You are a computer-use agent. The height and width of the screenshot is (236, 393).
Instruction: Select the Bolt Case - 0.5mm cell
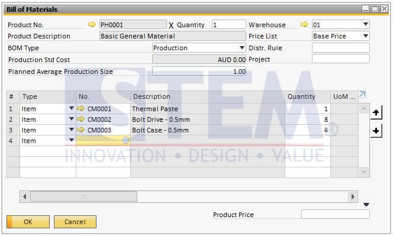click(x=208, y=130)
